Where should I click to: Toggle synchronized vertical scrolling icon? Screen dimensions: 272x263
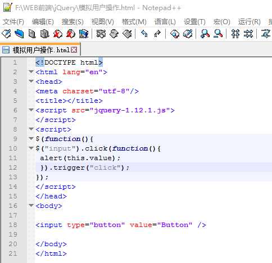[235, 34]
